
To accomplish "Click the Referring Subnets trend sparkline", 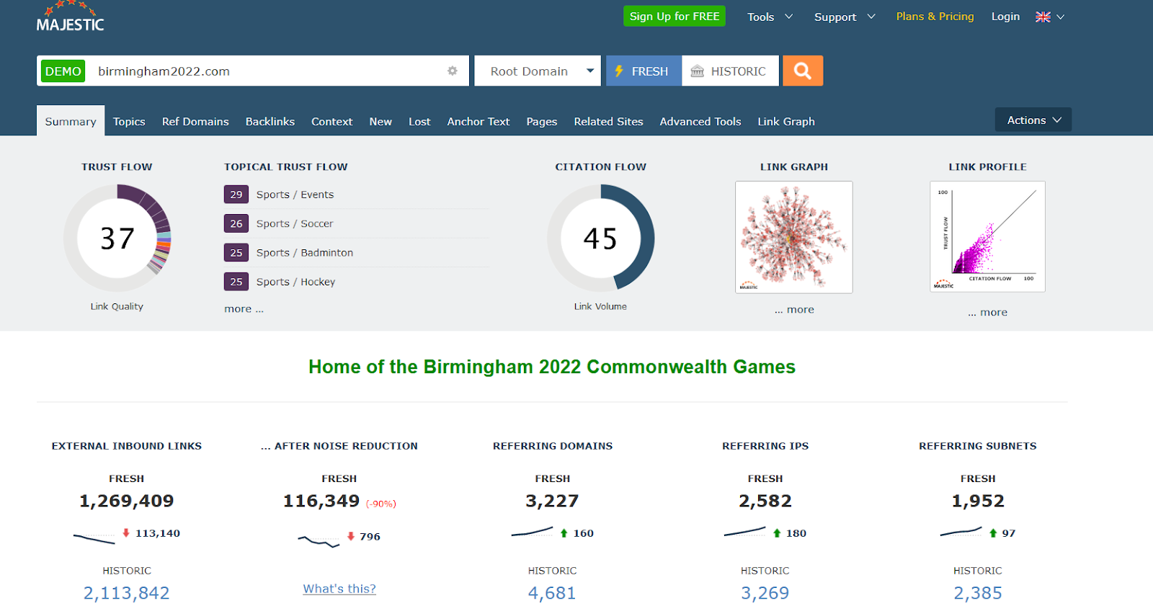I will coord(961,533).
